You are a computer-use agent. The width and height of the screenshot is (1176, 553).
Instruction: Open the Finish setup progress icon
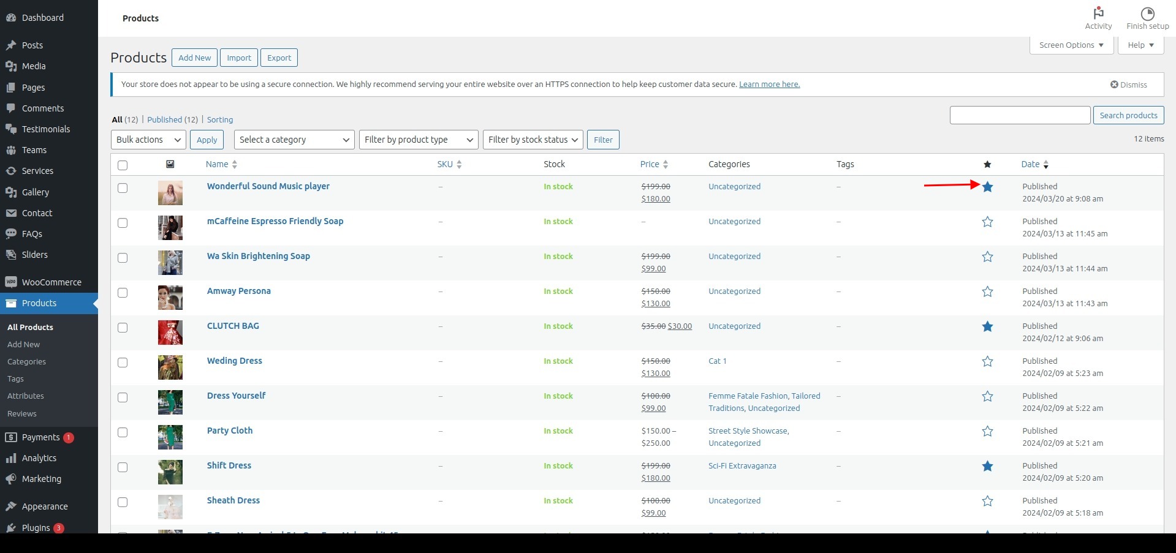click(1147, 13)
